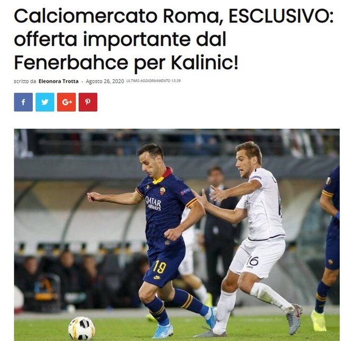
Task: Click the word ESCLUSIVO in headline
Action: point(281,16)
